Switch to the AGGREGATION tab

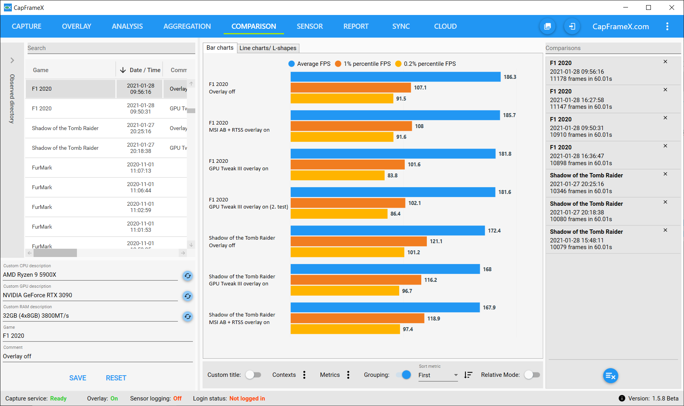pos(187,26)
